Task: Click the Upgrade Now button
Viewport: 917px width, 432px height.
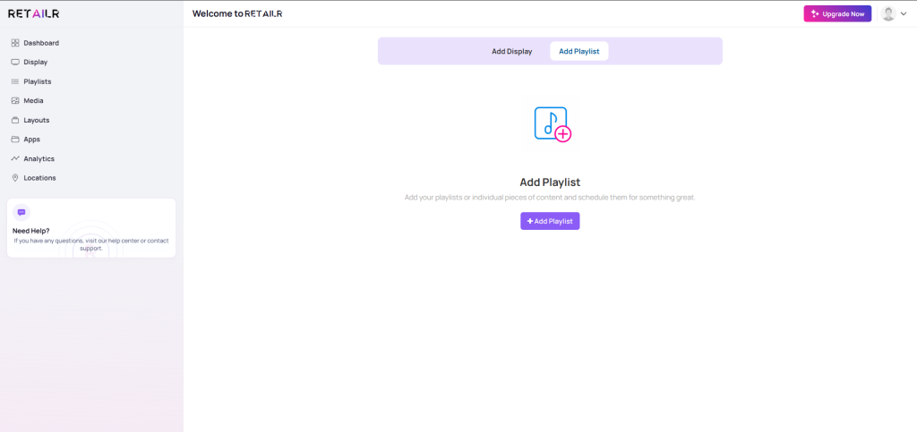Action: (837, 13)
